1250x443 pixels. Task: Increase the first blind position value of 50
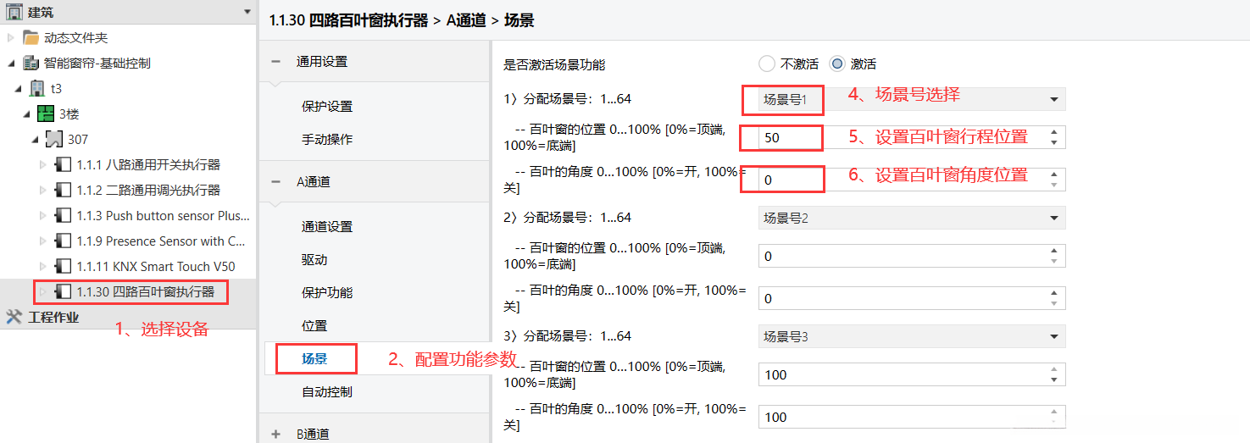pos(1053,132)
